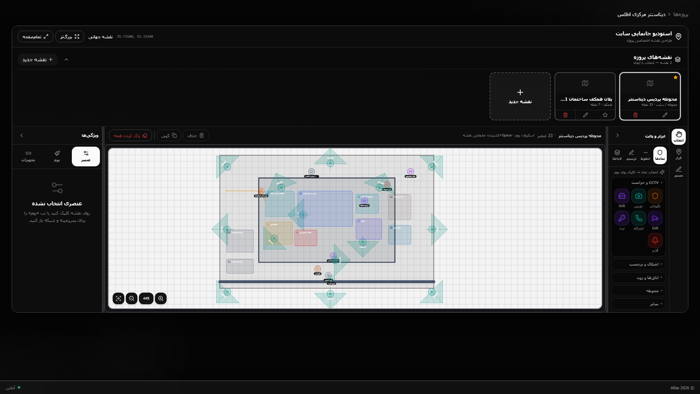Zoom in on the map canvas
Screen dimensions: 700x394
coord(161,298)
